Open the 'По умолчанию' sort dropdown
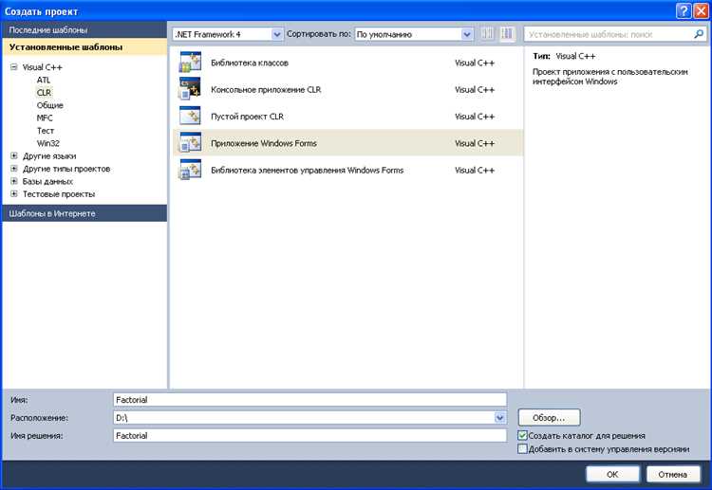Image resolution: width=712 pixels, height=490 pixels. coord(467,34)
